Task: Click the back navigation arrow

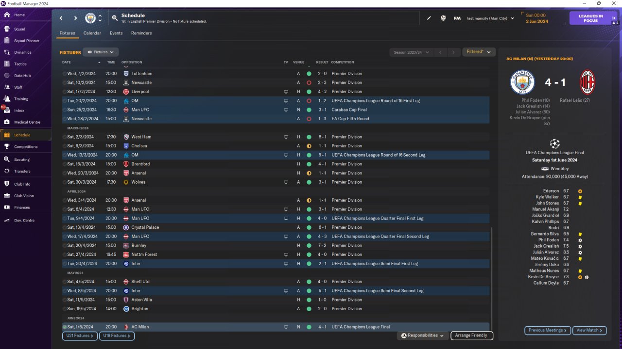Action: pos(61,18)
